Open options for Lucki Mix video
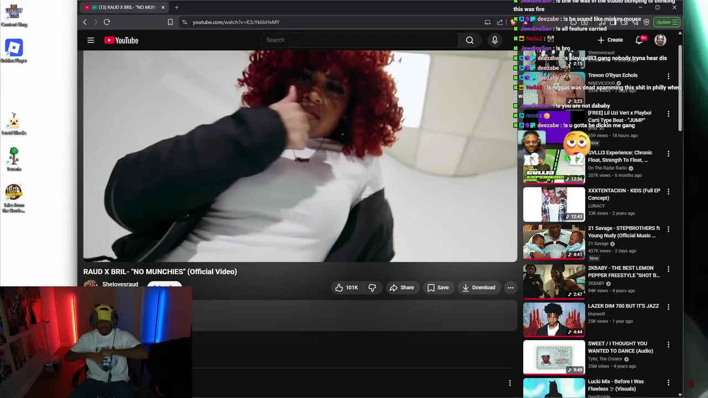This screenshot has height=398, width=708. point(668,383)
